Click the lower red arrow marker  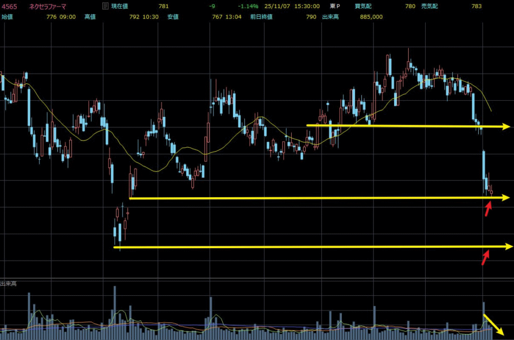[x=485, y=257]
